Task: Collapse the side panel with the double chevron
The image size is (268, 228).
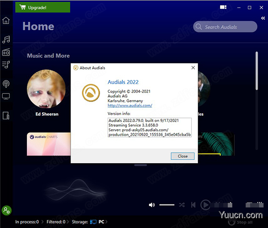Action: 263,18
